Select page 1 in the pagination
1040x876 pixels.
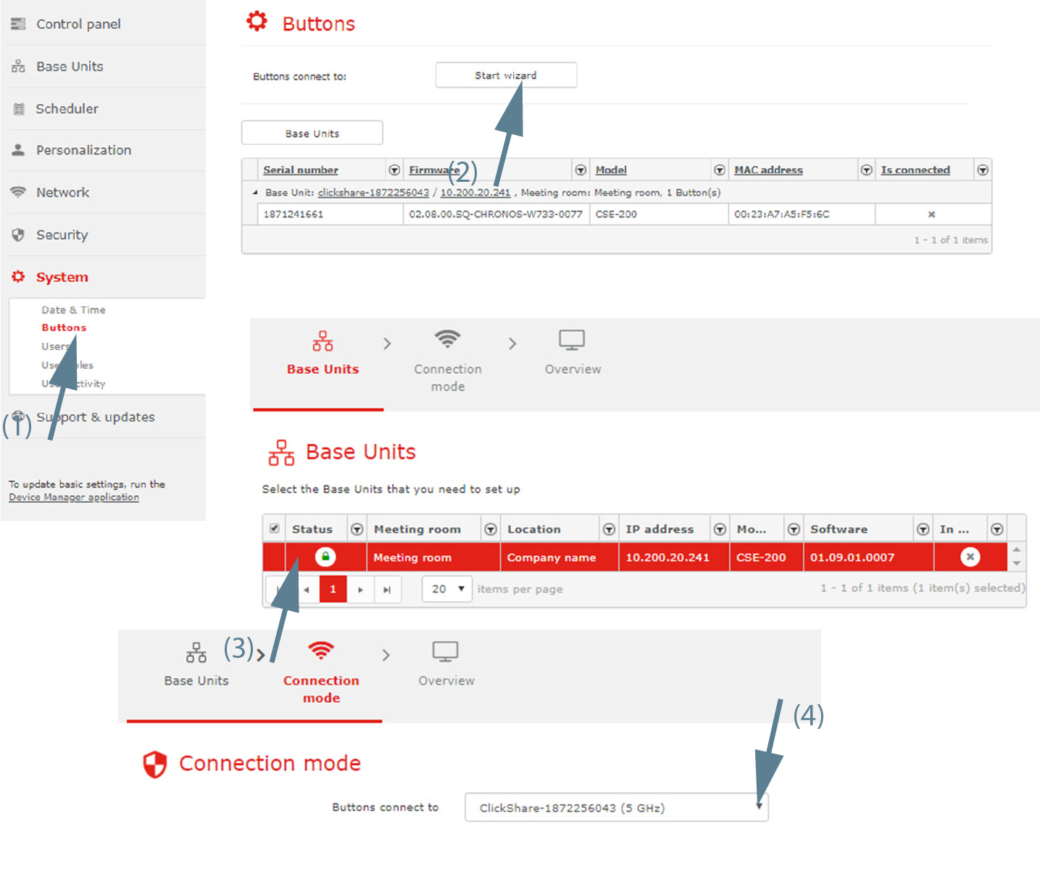pos(333,589)
